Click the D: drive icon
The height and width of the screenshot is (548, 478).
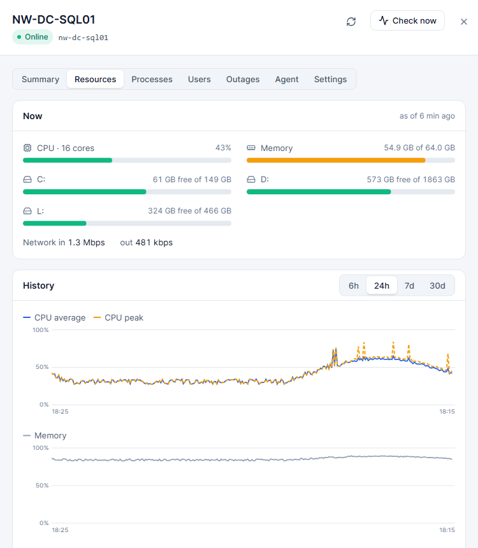(x=251, y=180)
